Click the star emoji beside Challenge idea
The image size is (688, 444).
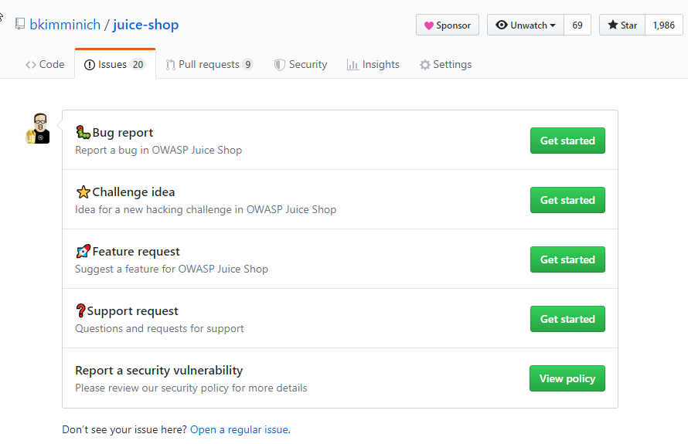point(83,192)
